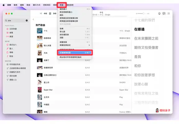Open the 輔助說明 help menu
Viewport: 179px width, 124px height.
[70, 5]
